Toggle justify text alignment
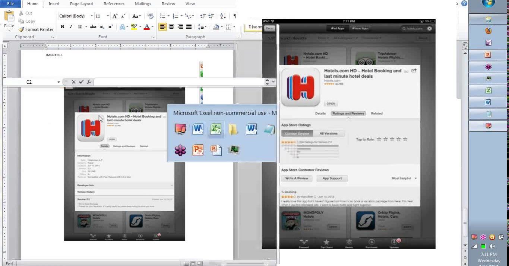This screenshot has width=509, height=266. tap(189, 27)
